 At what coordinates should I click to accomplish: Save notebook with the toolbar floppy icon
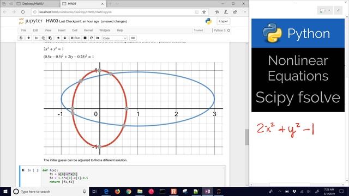tap(21, 38)
